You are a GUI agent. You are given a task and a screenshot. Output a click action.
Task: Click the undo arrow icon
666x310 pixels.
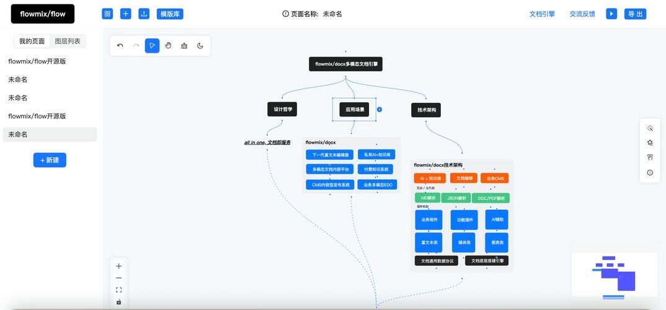point(120,45)
